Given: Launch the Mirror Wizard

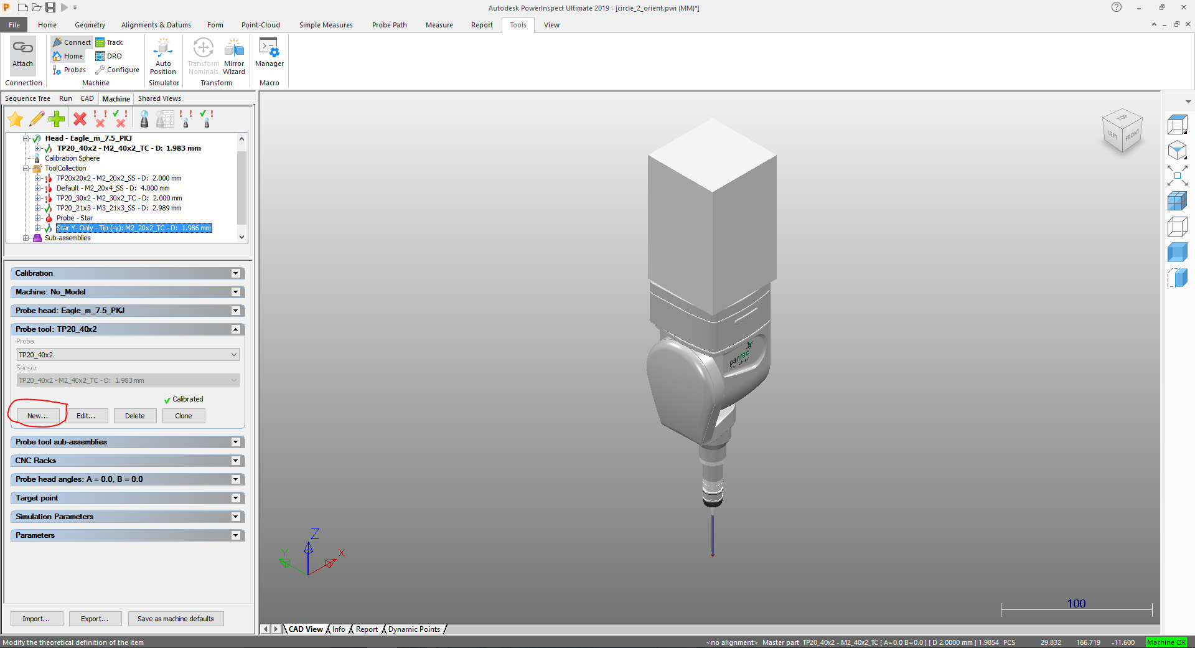Looking at the screenshot, I should tap(234, 56).
